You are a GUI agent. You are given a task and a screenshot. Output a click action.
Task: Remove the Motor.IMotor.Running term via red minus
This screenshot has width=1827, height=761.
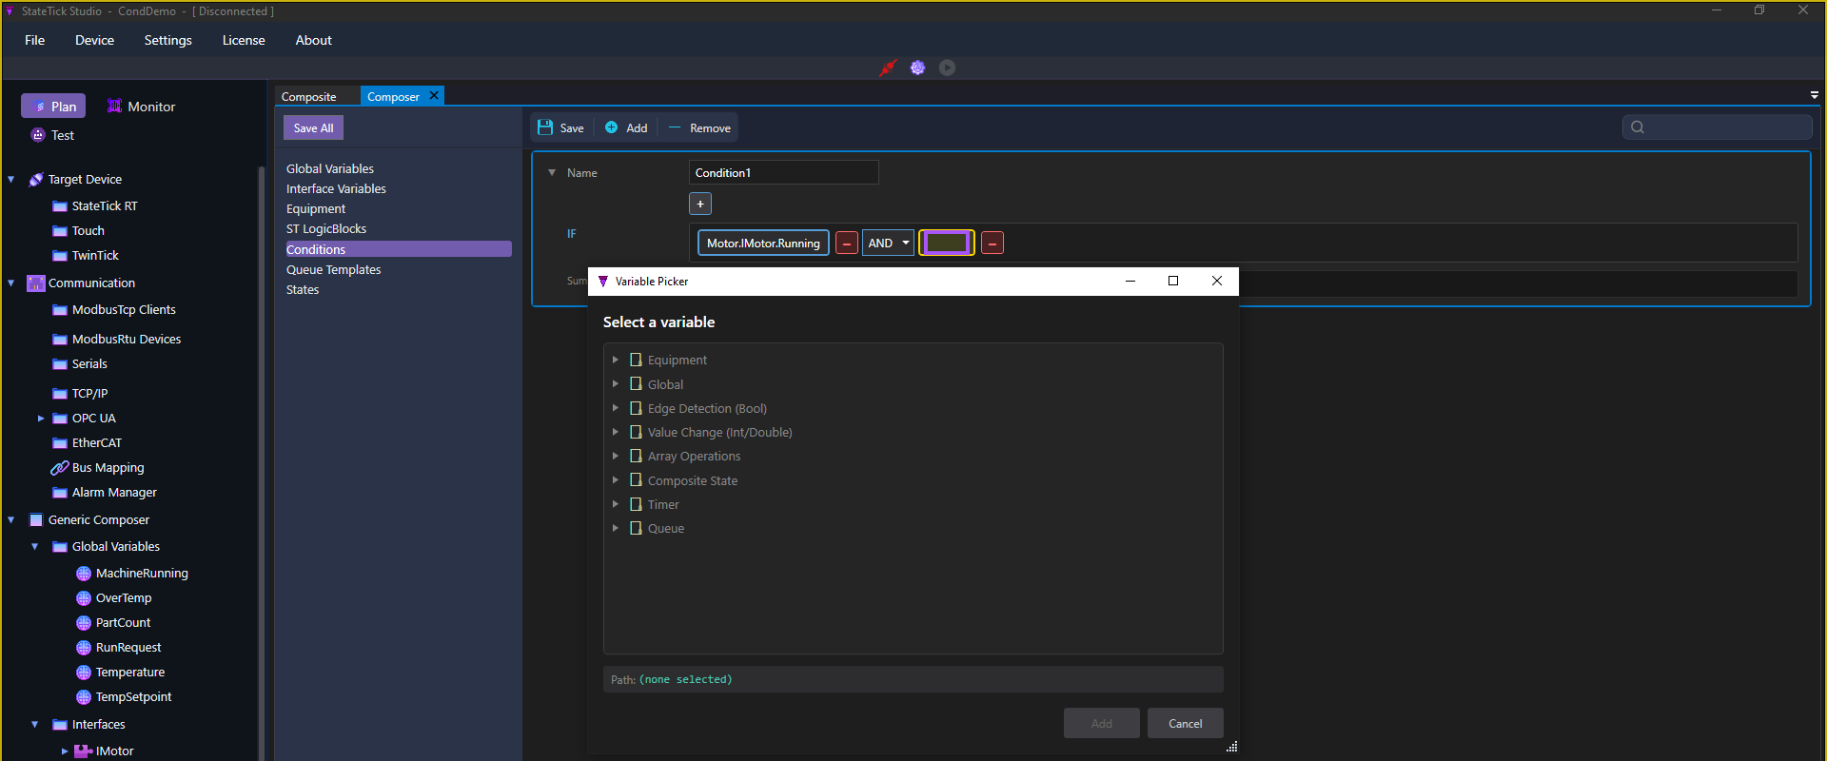tap(846, 244)
